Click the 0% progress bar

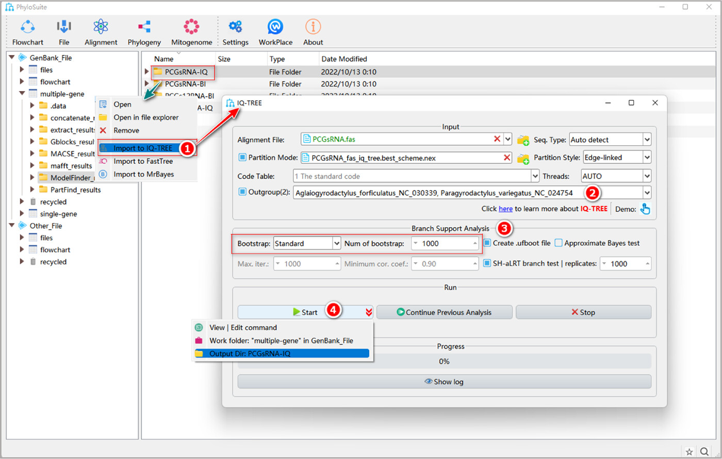[444, 361]
